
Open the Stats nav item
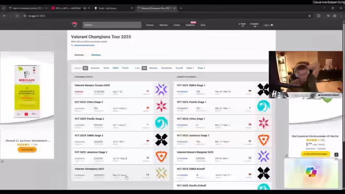203,25
